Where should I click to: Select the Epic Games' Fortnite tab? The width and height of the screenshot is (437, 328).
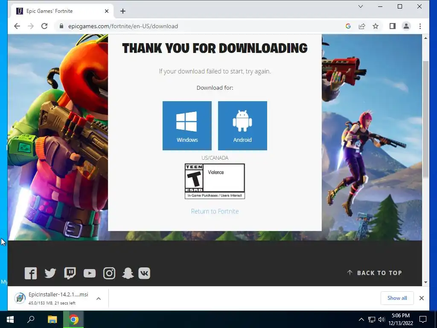(62, 11)
